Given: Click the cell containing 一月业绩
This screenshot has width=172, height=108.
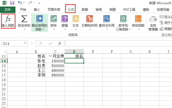Looking at the screenshot, I should coord(55,56).
